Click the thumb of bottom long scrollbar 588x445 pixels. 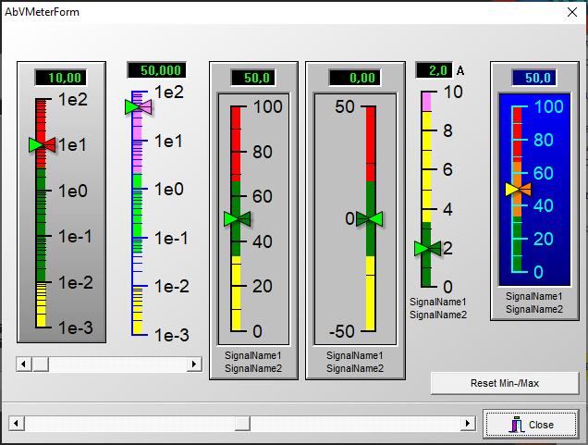pyautogui.click(x=242, y=423)
